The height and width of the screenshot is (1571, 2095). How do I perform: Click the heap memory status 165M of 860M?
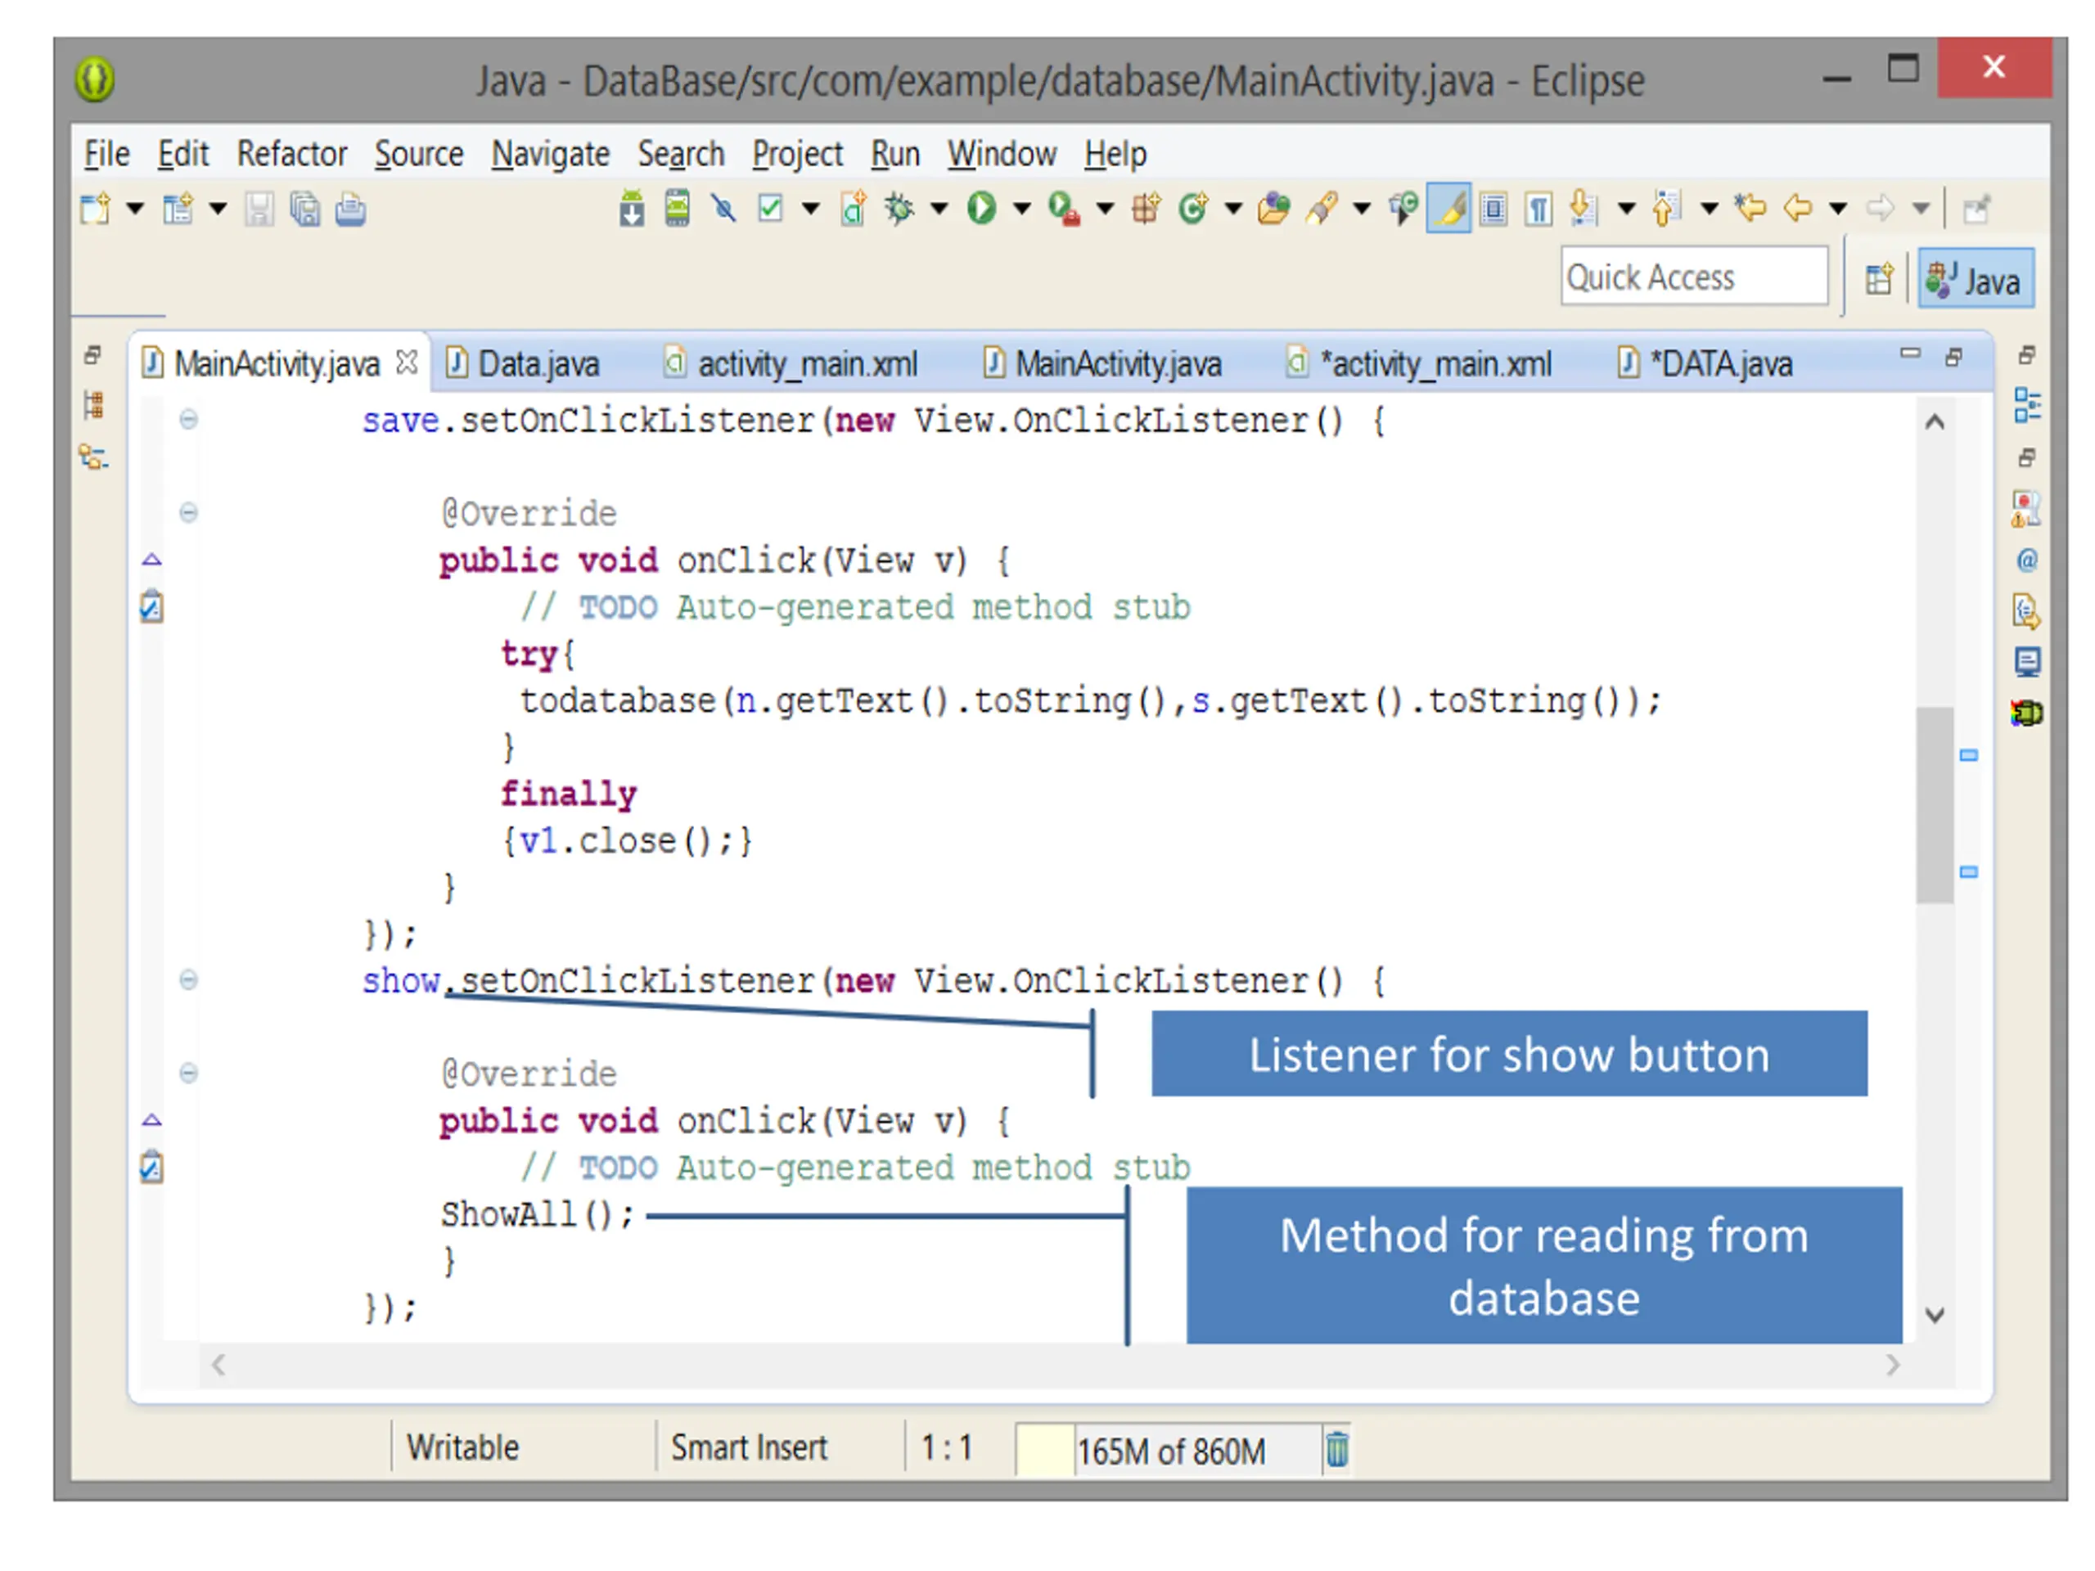click(x=1170, y=1451)
